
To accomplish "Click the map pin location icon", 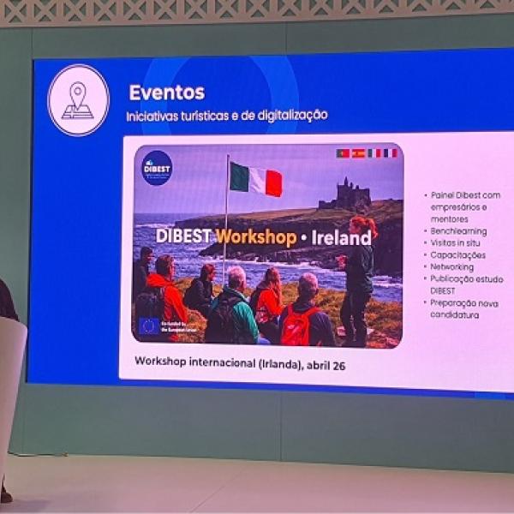I will point(78,100).
